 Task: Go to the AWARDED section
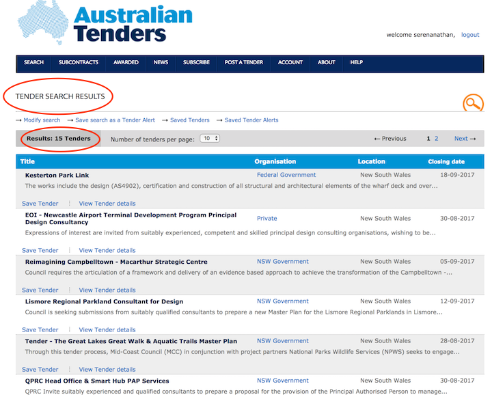[x=126, y=62]
